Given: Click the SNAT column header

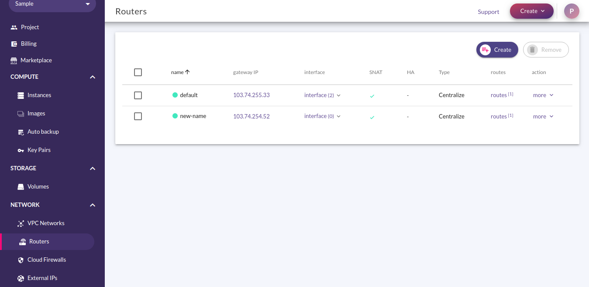Looking at the screenshot, I should (x=375, y=72).
